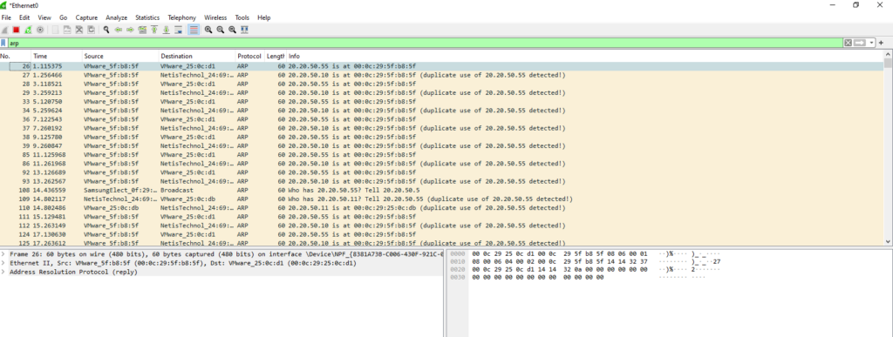Toggle packet list colorization
The height and width of the screenshot is (337, 893).
click(x=194, y=30)
